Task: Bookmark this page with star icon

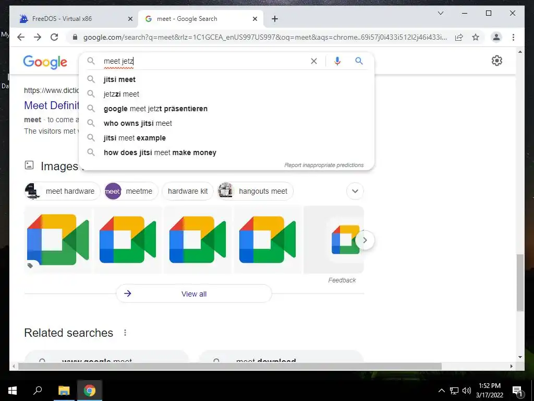Action: click(x=476, y=37)
